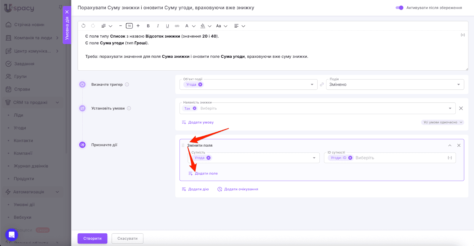The width and height of the screenshot is (474, 246).
Task: Collapse the Змінити поля action block
Action: pos(450,145)
